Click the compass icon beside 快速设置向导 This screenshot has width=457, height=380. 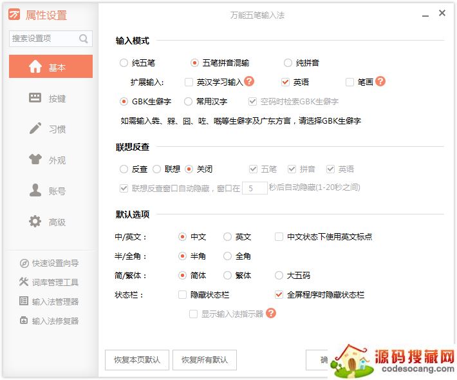pos(24,263)
